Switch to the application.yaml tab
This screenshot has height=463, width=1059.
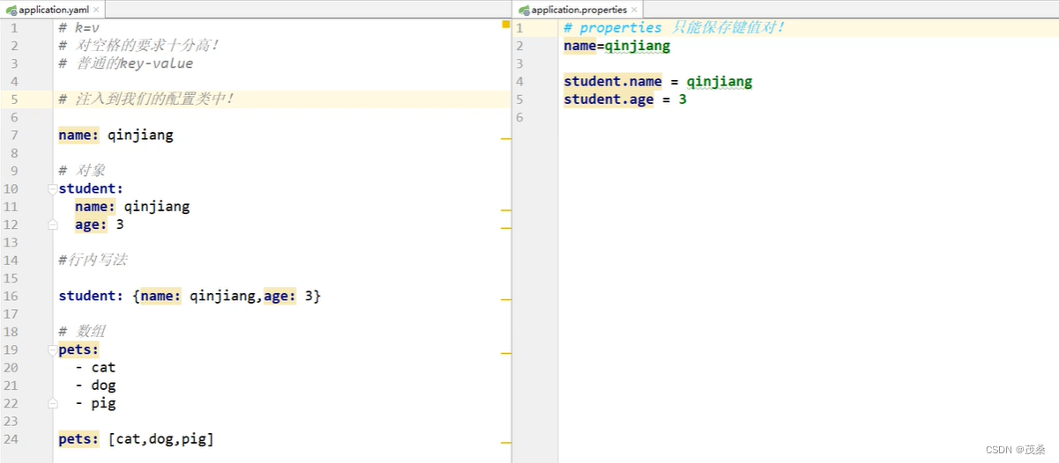pos(53,10)
